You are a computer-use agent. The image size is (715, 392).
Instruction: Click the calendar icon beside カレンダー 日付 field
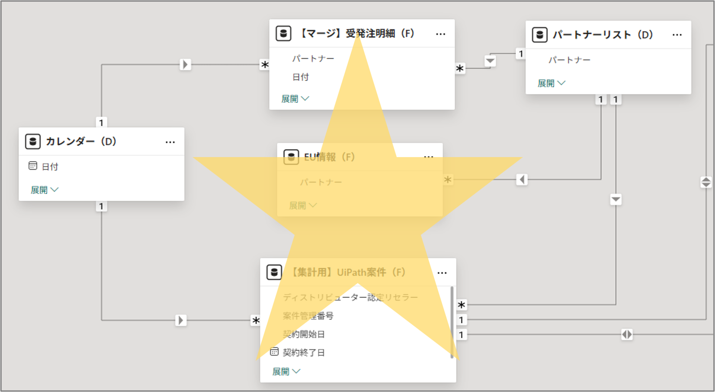coord(33,166)
